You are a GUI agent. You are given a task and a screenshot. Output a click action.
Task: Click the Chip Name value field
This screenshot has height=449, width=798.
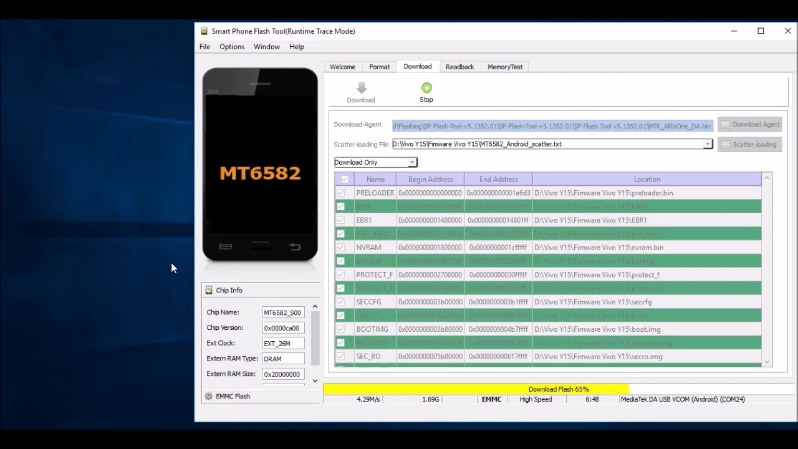tap(283, 312)
